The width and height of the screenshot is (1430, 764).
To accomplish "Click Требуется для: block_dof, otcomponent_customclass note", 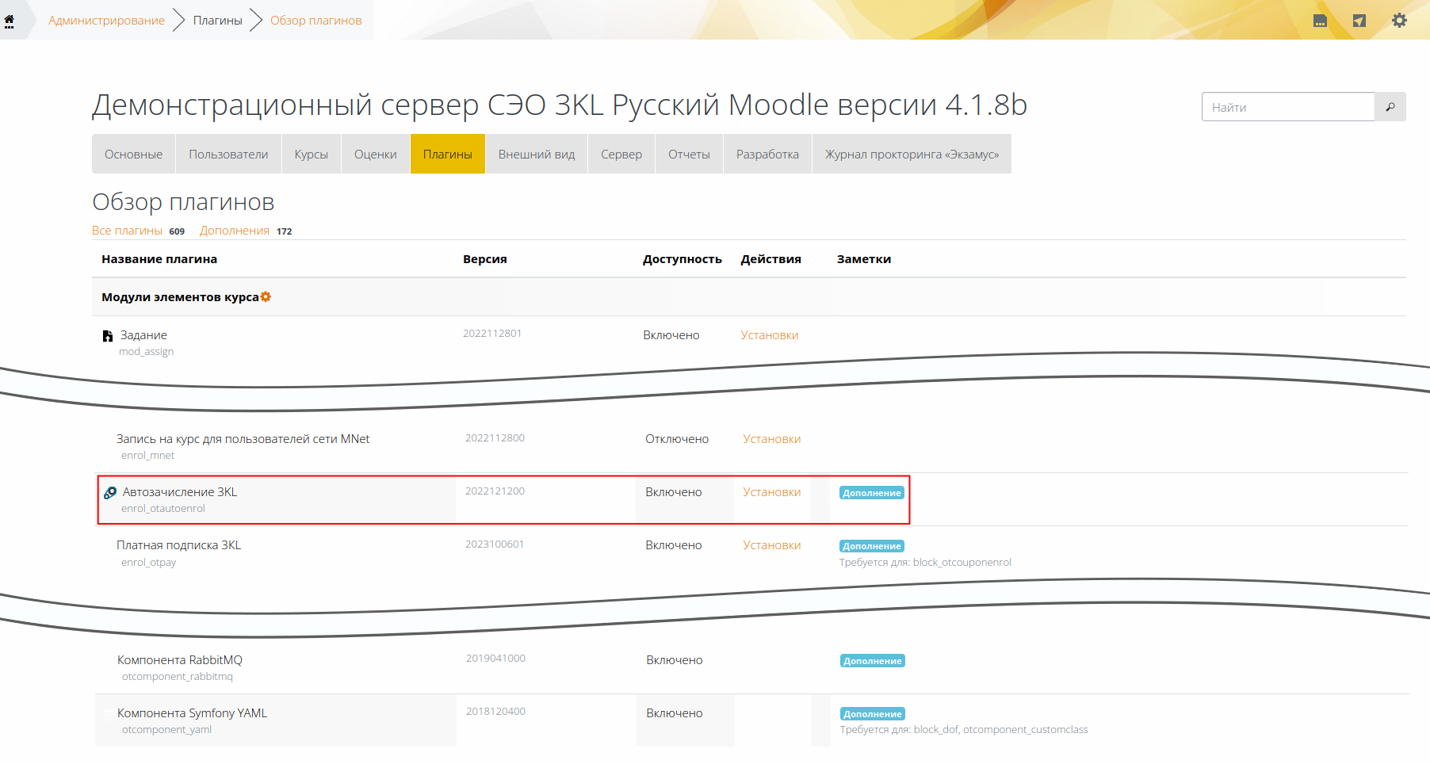I will 964,730.
